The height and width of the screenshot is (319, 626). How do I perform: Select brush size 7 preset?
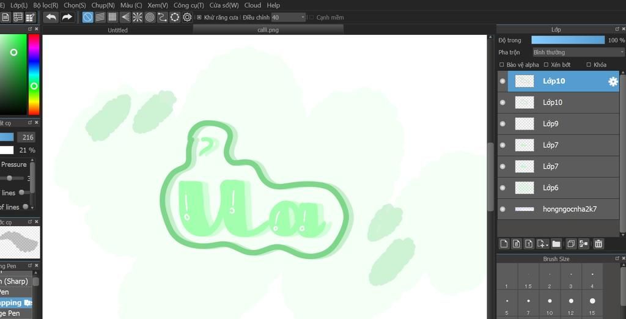528,304
